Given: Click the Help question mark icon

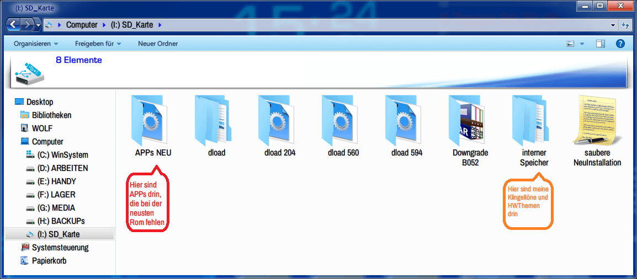Looking at the screenshot, I should (x=620, y=44).
